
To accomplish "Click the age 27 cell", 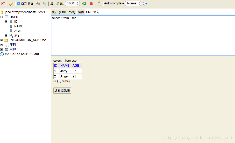I will point(77,71).
